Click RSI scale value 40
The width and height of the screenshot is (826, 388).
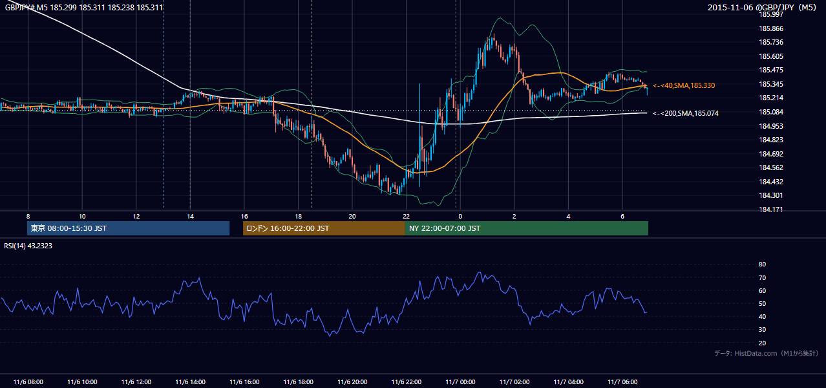(x=762, y=316)
